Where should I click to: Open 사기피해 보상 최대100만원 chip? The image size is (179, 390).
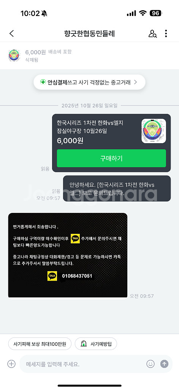tap(40, 344)
